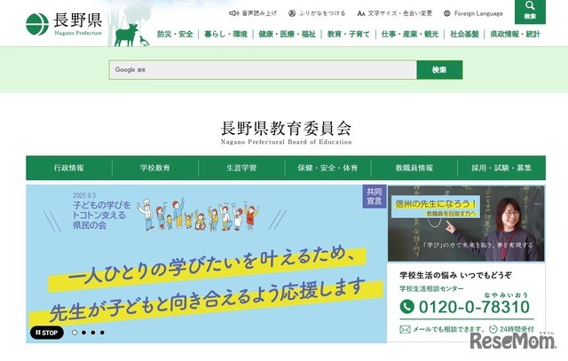Click the Foreign Language link text
The height and width of the screenshot is (361, 568).
pyautogui.click(x=478, y=13)
